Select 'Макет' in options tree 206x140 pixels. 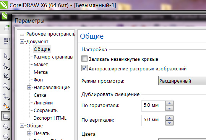point(41,65)
